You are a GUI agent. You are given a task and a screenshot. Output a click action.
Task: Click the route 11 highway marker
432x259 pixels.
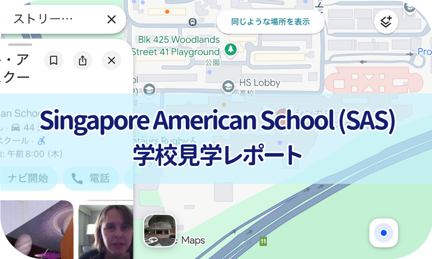click(263, 241)
